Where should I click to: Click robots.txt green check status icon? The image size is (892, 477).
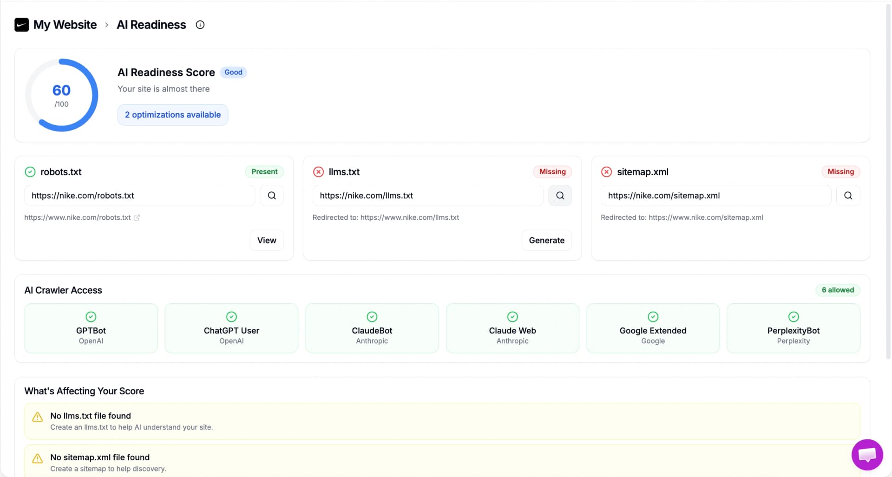(x=30, y=172)
